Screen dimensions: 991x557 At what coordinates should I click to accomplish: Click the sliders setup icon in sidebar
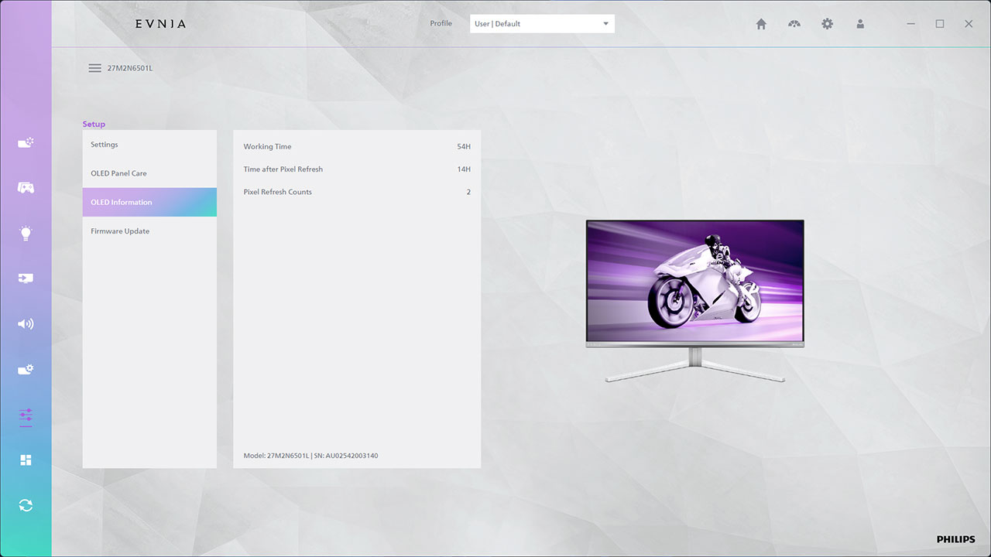26,416
